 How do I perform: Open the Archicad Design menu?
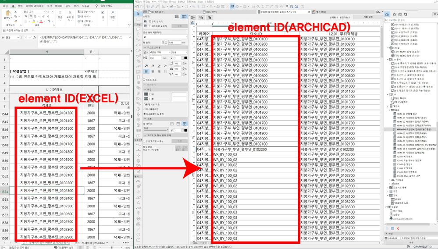point(163,2)
